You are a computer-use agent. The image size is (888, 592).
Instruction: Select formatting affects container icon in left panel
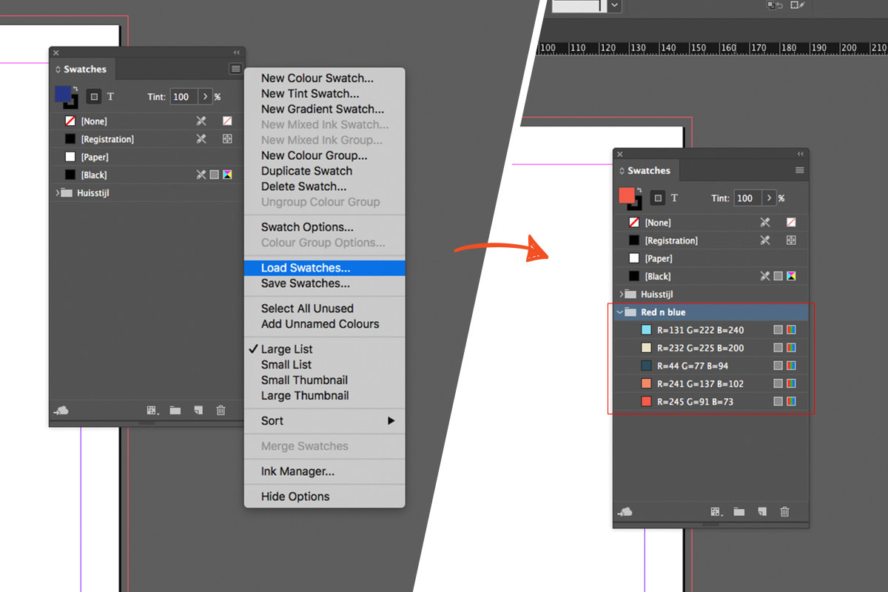pyautogui.click(x=94, y=96)
